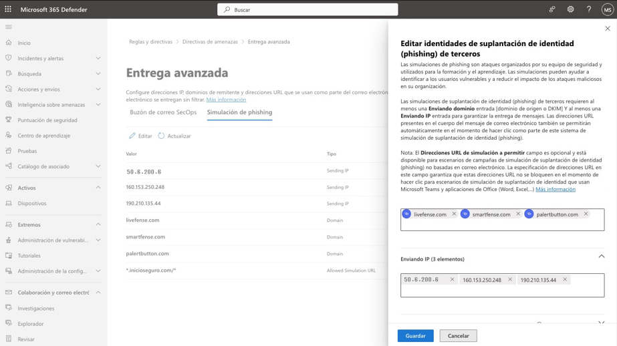Collapse the Activos section
Image resolution: width=617 pixels, height=346 pixels.
point(98,187)
